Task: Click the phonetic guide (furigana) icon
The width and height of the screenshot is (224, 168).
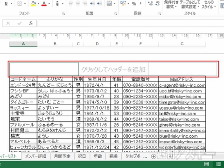Action: (57, 3)
